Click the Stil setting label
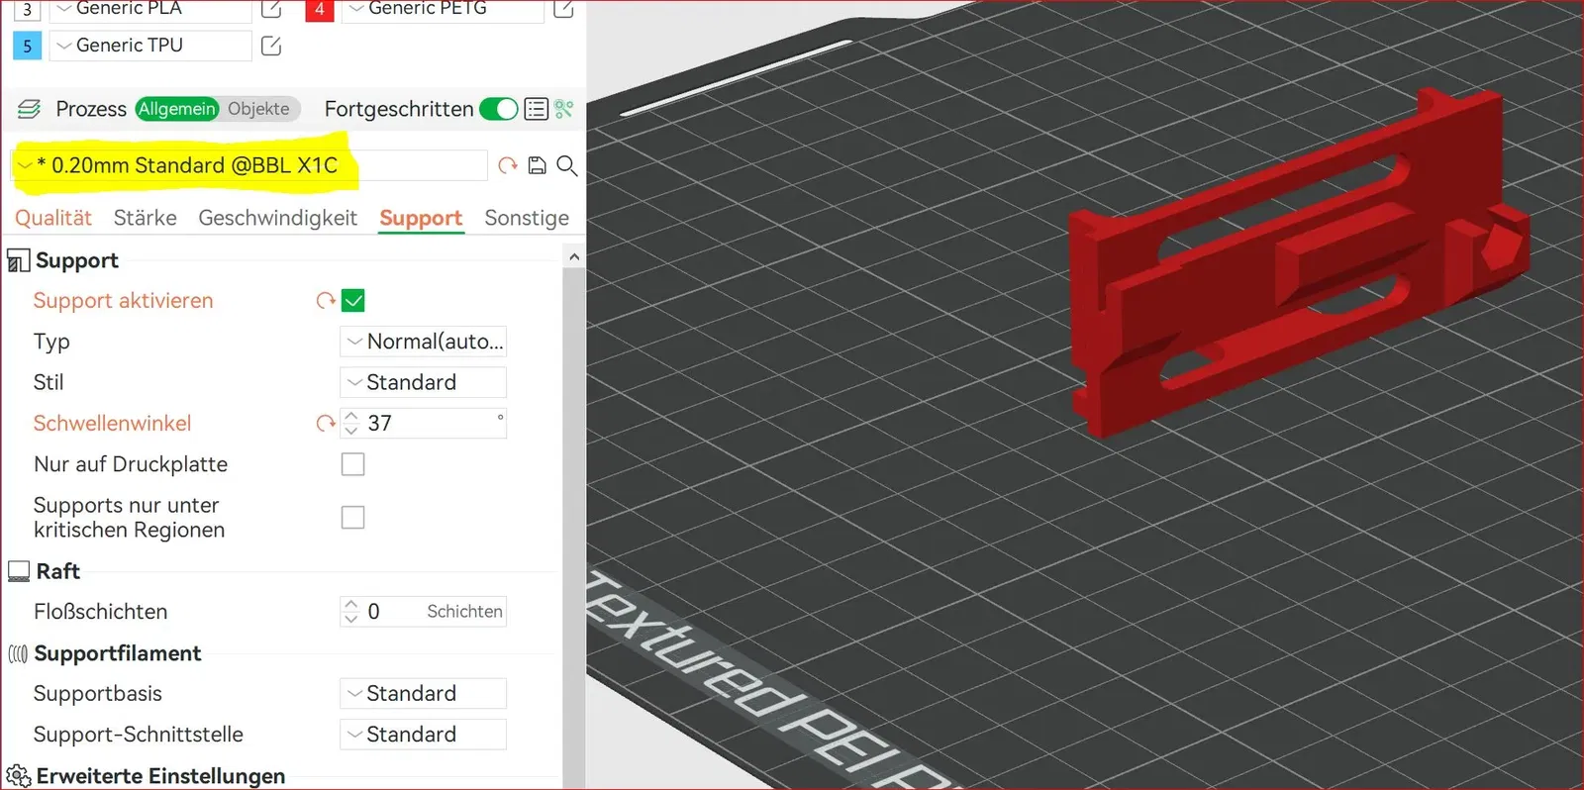Image resolution: width=1584 pixels, height=790 pixels. [49, 382]
